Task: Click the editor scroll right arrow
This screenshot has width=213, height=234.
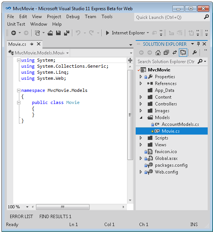Action: tap(124, 207)
